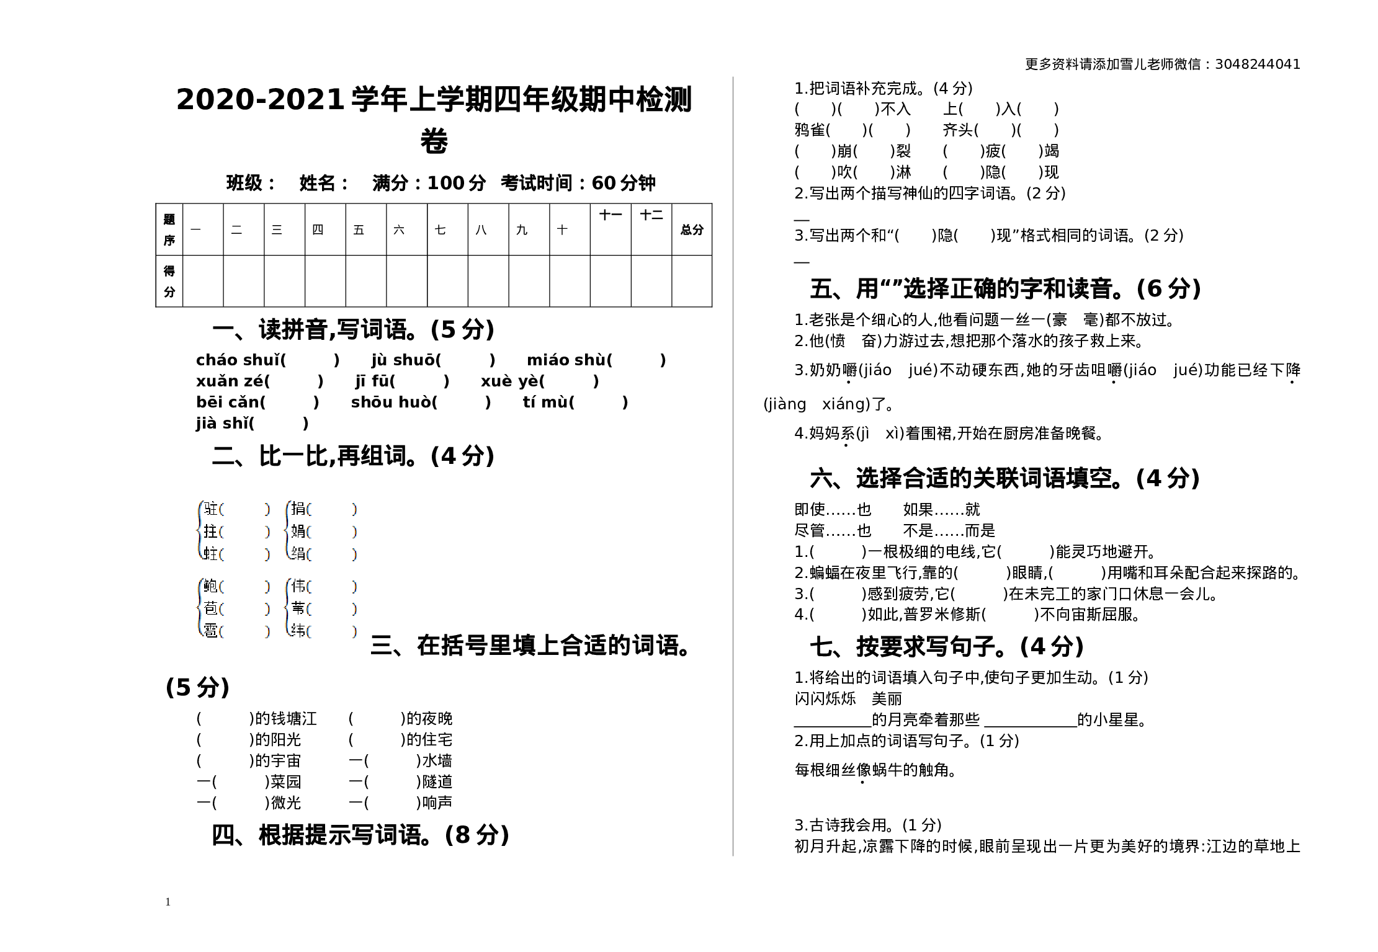Click the blank after cháo shuǐ
This screenshot has height=952, width=1378.
click(x=310, y=360)
